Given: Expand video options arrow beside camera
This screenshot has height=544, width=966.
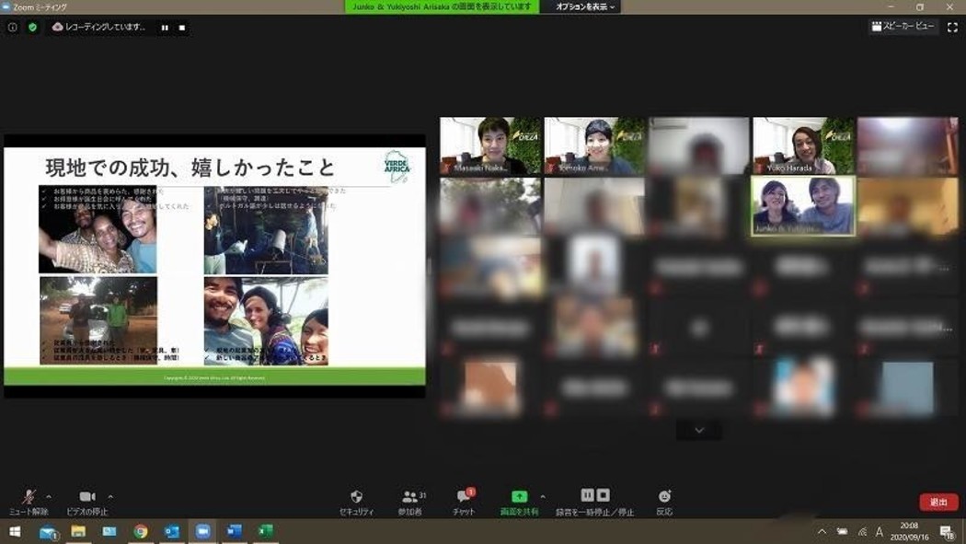Looking at the screenshot, I should point(110,496).
